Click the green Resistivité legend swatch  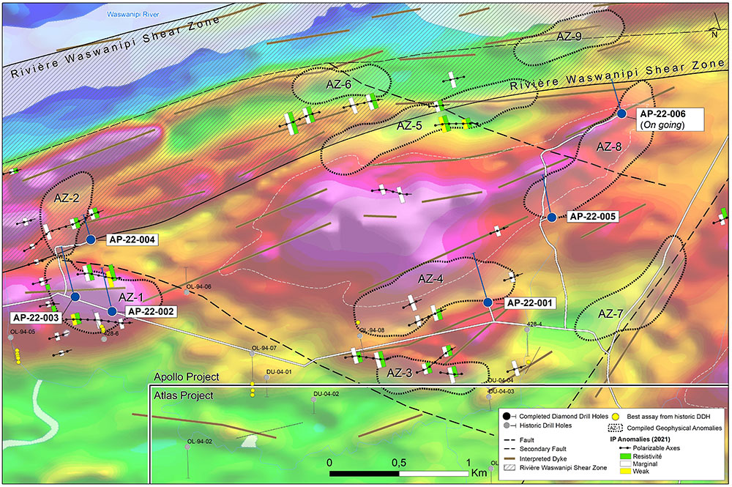point(626,456)
